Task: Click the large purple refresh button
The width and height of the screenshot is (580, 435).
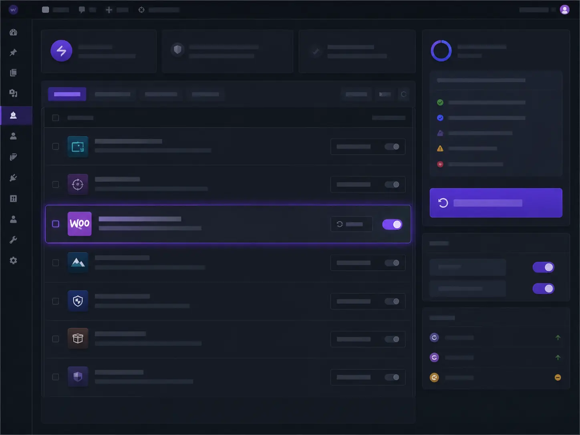Action: pos(496,203)
